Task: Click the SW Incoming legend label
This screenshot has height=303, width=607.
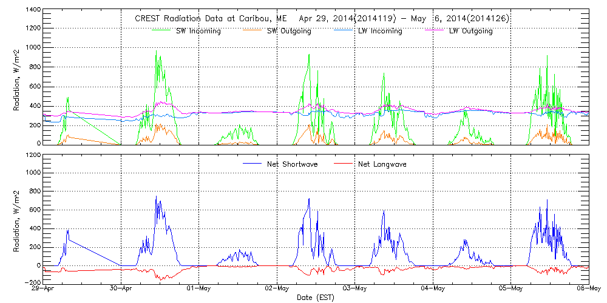Action: pyautogui.click(x=197, y=31)
